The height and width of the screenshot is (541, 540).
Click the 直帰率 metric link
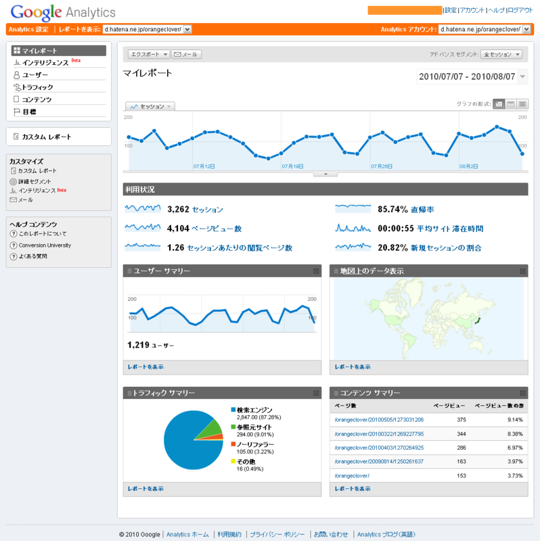[x=422, y=210]
